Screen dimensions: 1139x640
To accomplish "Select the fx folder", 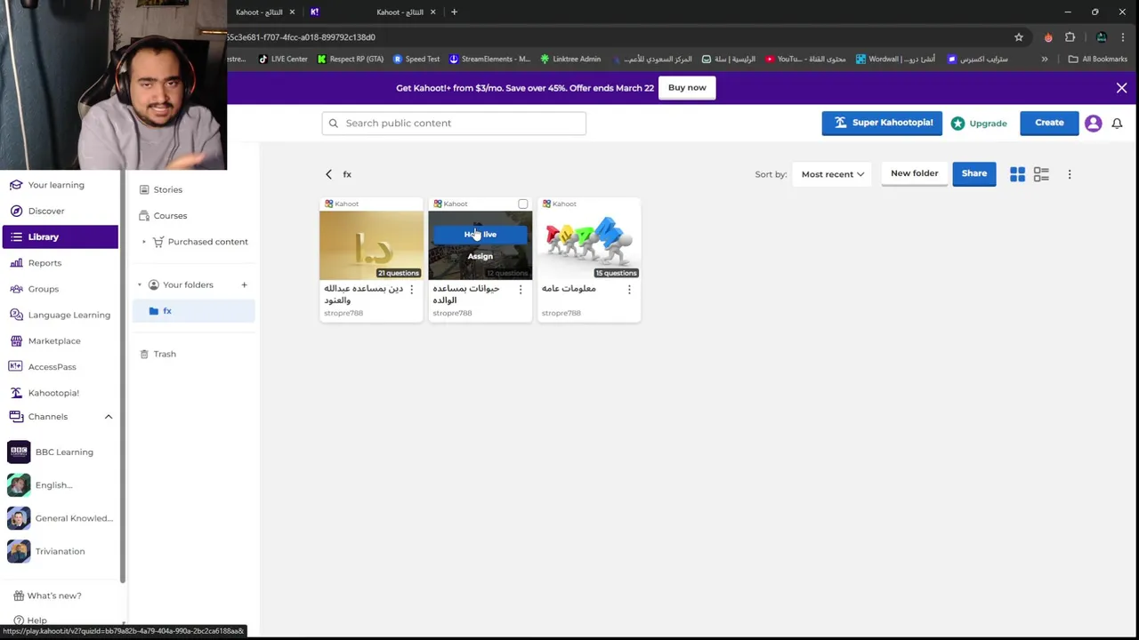I will [194, 311].
